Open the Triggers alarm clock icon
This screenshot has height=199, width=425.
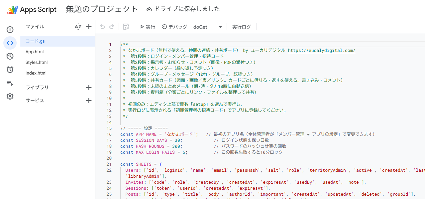pos(10,70)
